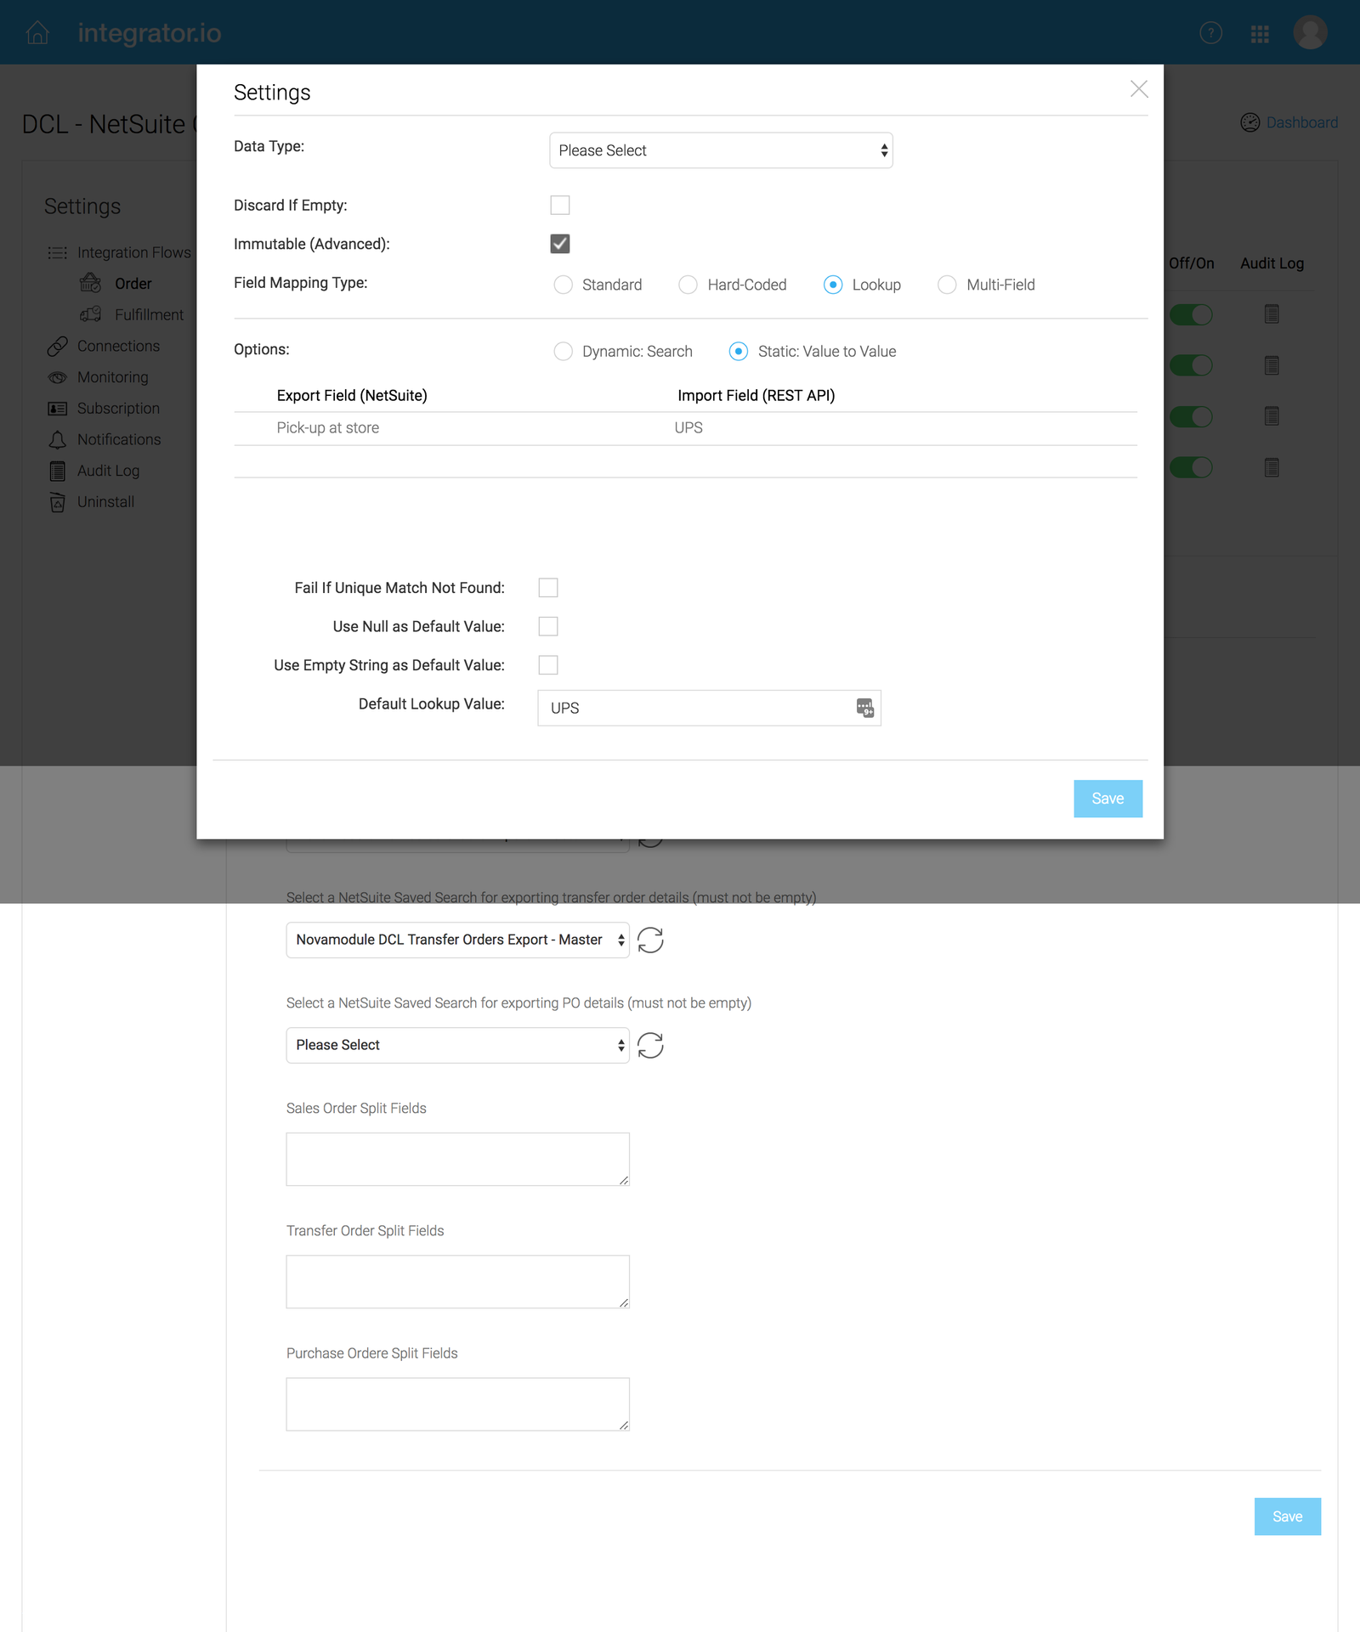Open audit log icon for first flow

click(1272, 314)
